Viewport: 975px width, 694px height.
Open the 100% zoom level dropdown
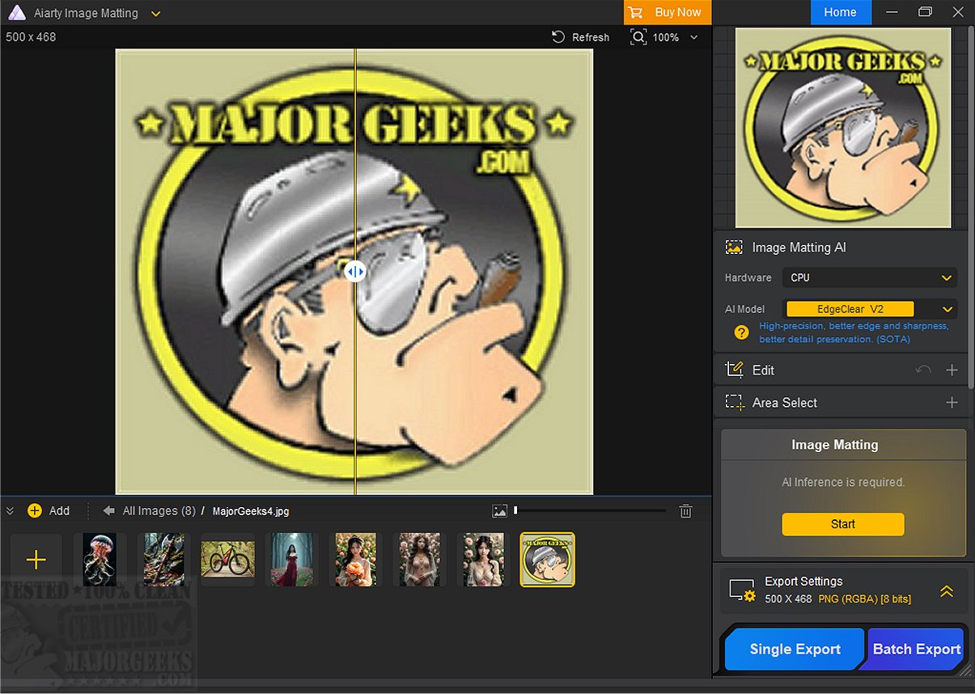tap(693, 37)
